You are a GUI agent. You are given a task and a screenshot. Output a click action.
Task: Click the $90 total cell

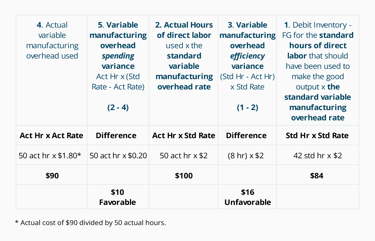[x=52, y=176]
